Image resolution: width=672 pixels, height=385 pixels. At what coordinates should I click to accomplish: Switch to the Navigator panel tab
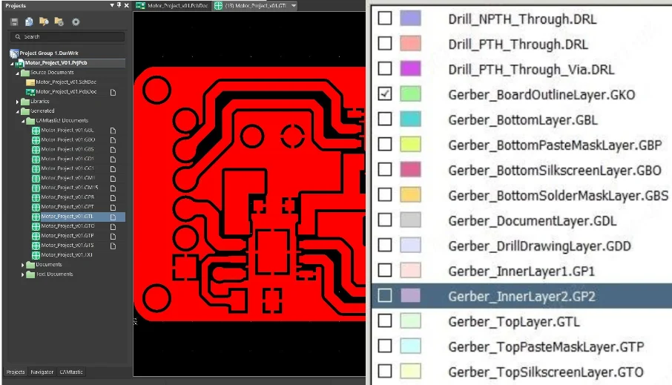[x=42, y=372]
